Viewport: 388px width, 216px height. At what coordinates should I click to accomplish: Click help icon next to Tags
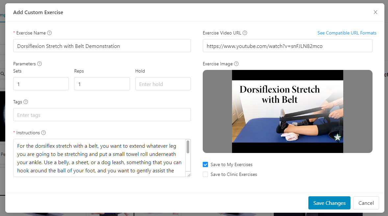[x=26, y=102]
